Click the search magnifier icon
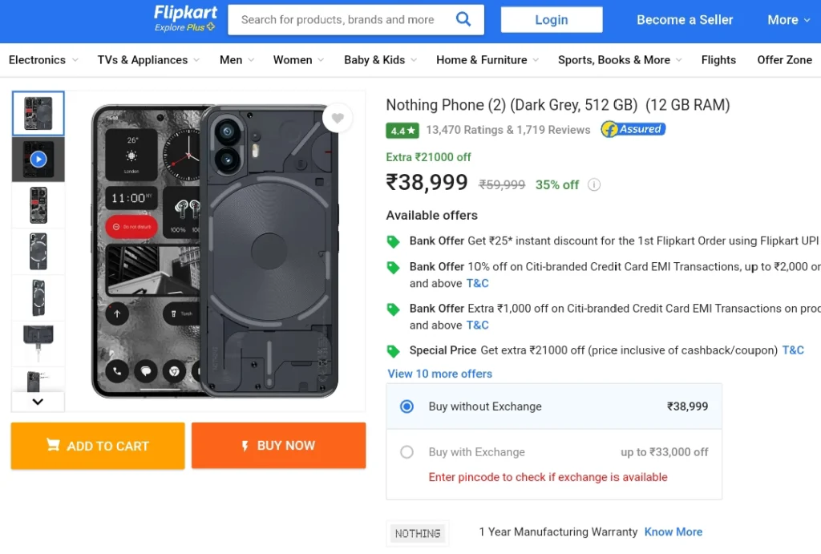Screen dimensions: 821x554 tap(463, 19)
